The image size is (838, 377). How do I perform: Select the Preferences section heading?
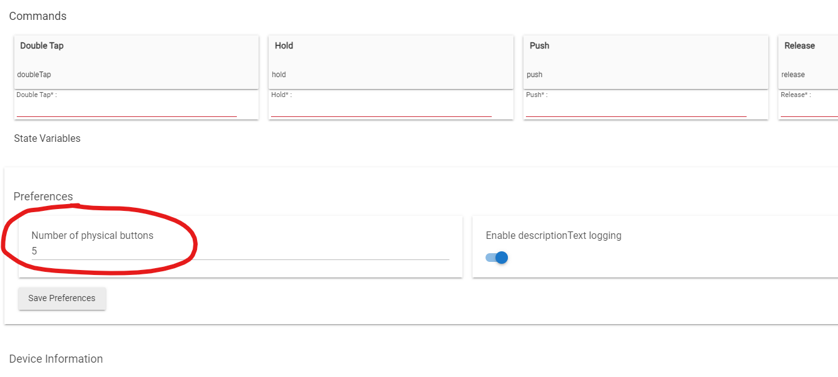click(44, 197)
